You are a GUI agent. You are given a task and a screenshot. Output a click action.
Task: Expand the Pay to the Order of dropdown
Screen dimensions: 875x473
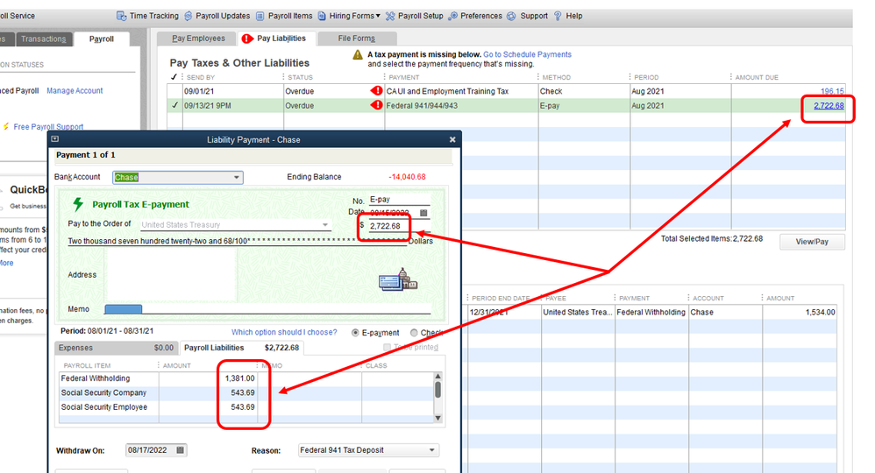[324, 225]
